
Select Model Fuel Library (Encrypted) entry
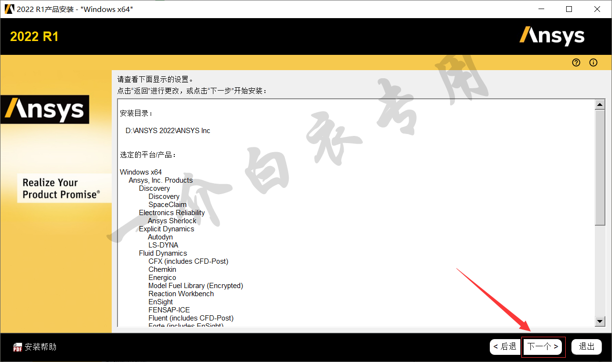196,286
